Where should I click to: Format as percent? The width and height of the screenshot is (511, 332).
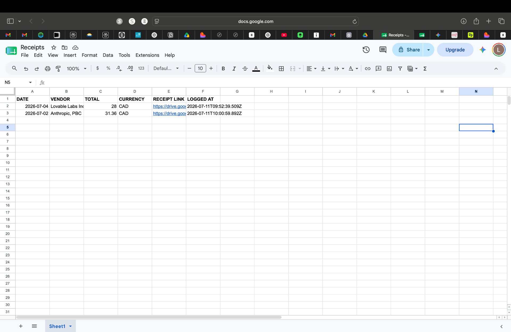[108, 68]
